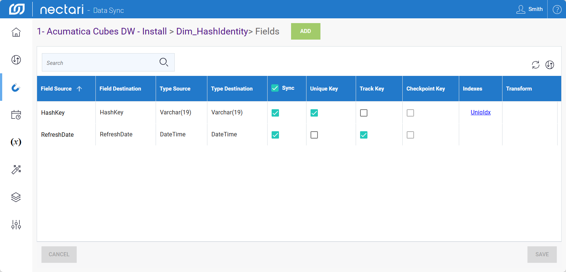Uncheck Unique Key for HashKey row
This screenshot has height=272, width=566.
point(314,113)
